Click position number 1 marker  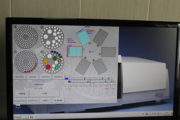pyautogui.click(x=90, y=43)
